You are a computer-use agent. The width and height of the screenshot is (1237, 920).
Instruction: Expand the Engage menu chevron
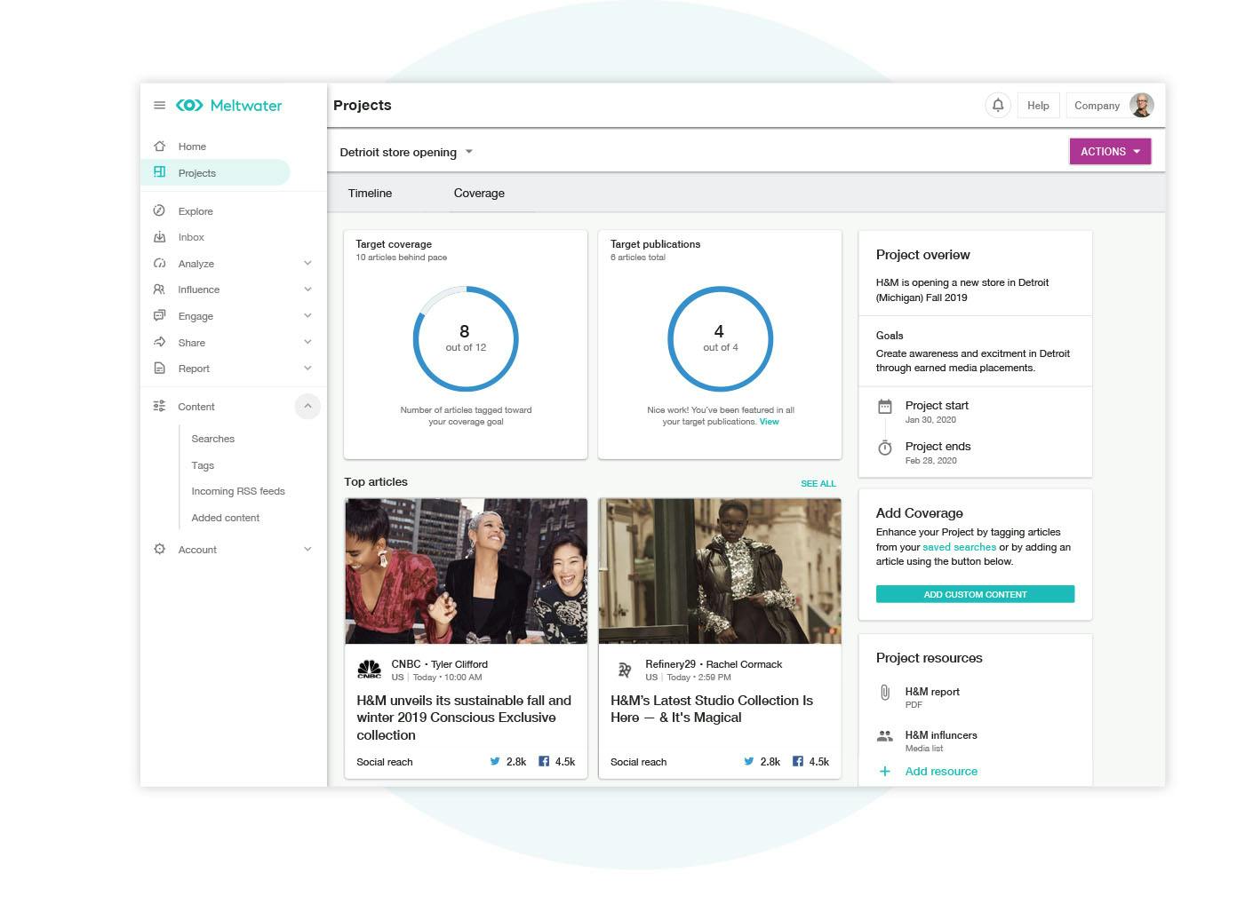307,315
